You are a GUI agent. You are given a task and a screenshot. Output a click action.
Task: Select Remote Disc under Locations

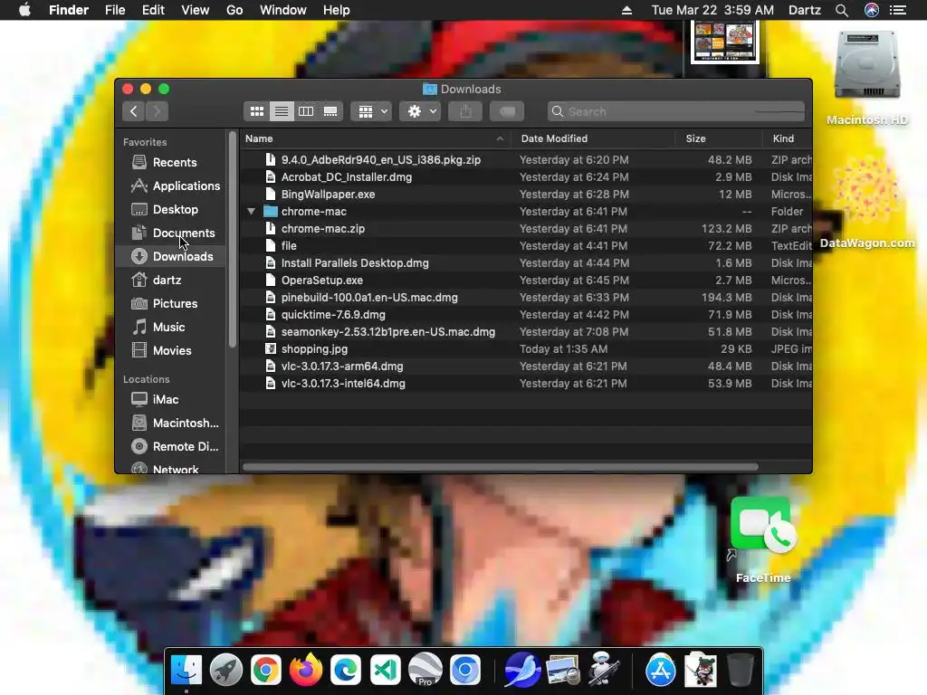[170, 447]
